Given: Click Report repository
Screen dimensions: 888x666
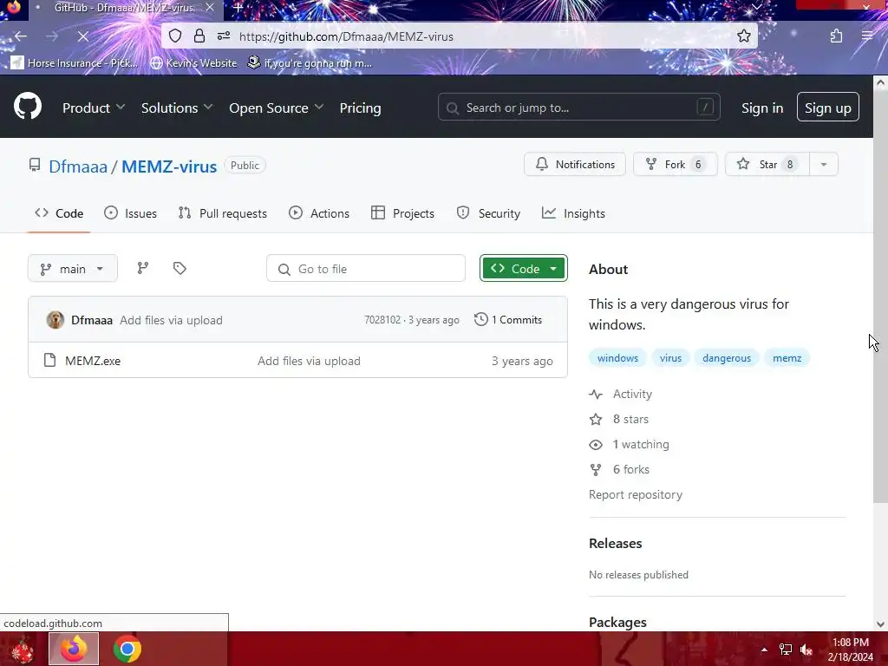Looking at the screenshot, I should tap(636, 494).
